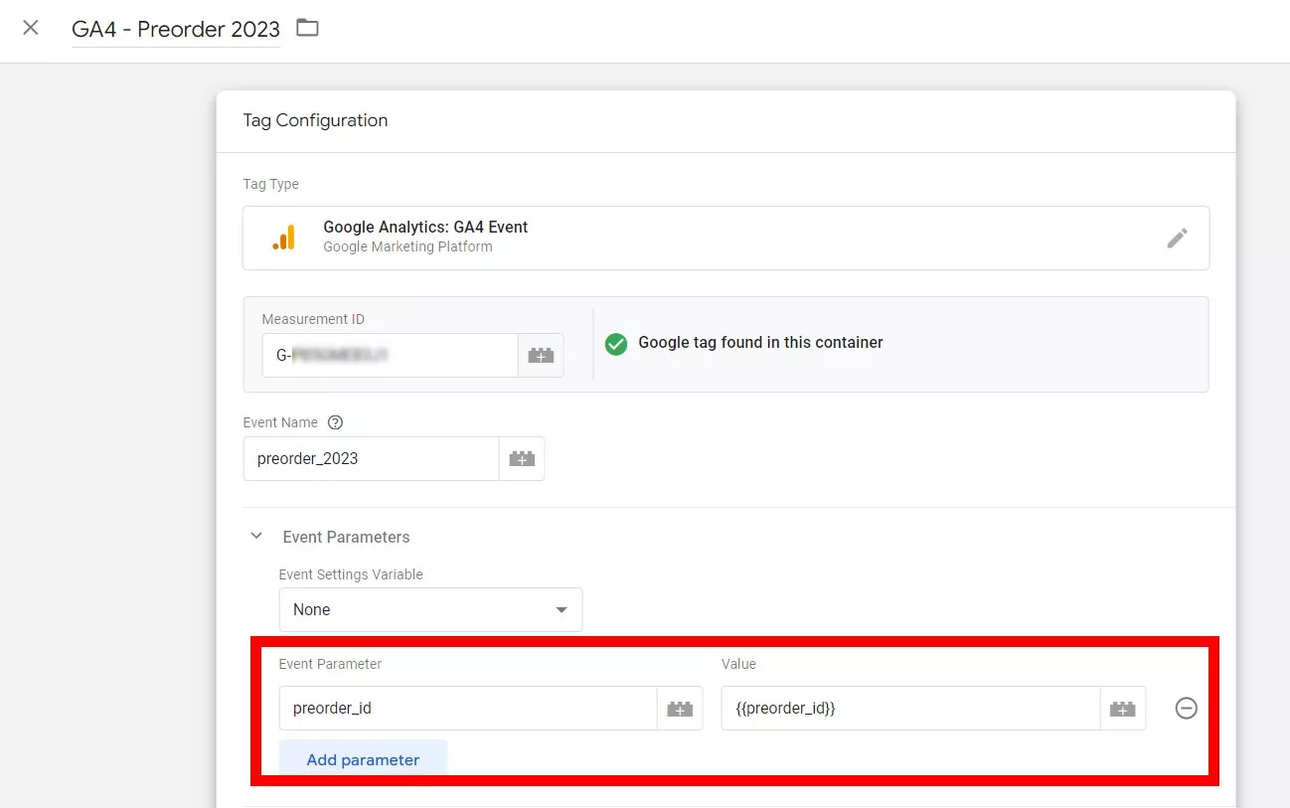Open the folder icon beside tag name

(x=307, y=28)
